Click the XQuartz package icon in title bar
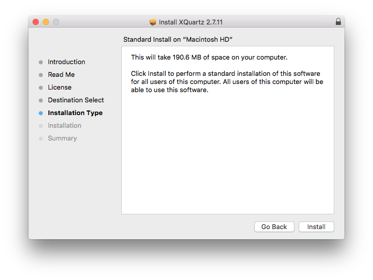This screenshot has width=373, height=280. coord(152,22)
